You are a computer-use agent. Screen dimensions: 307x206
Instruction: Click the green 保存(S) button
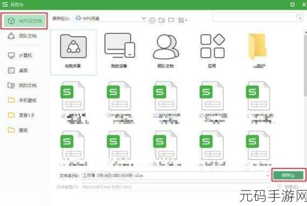pyautogui.click(x=289, y=175)
